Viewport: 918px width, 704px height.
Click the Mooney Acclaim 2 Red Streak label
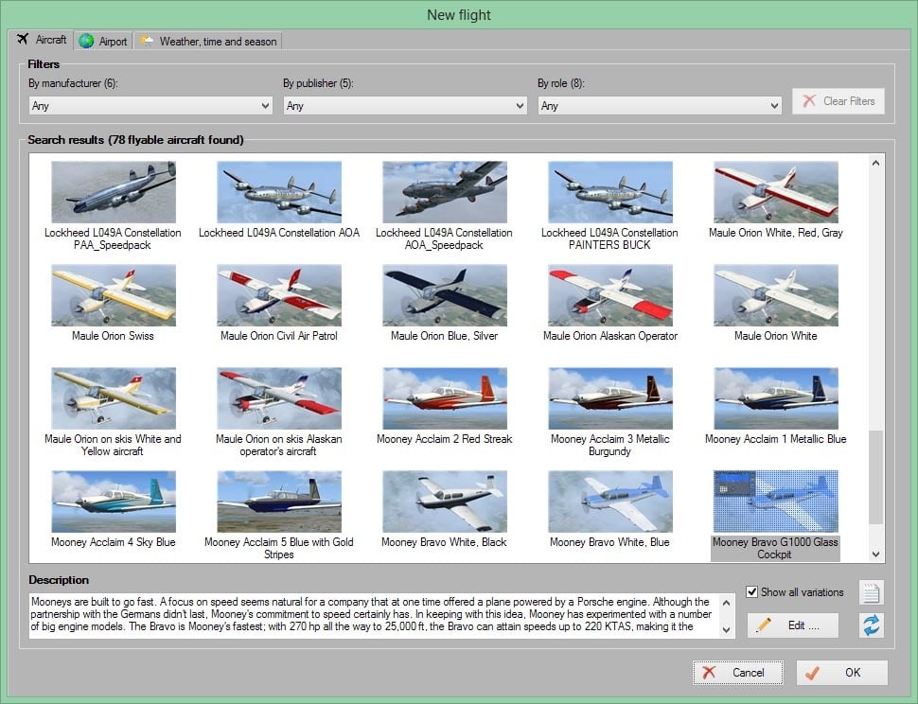pos(445,439)
